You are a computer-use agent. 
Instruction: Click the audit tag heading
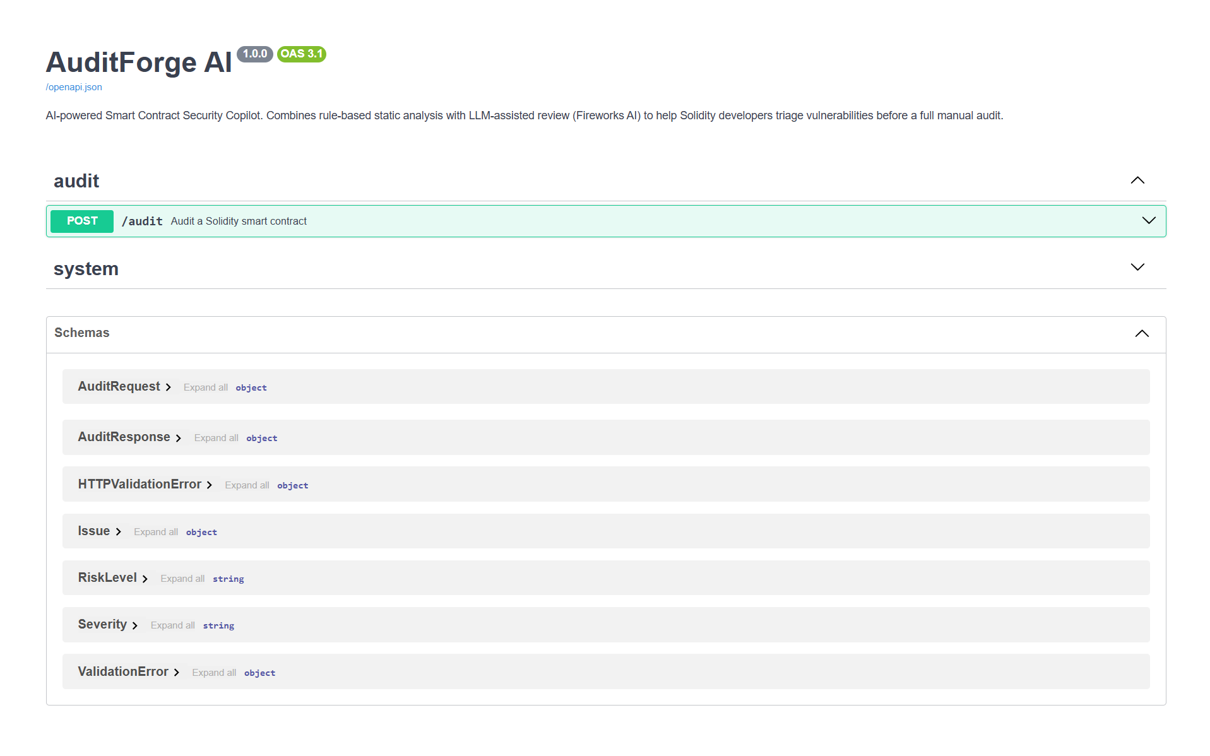click(76, 181)
